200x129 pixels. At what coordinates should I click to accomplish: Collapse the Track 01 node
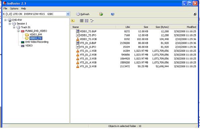coord(14,27)
